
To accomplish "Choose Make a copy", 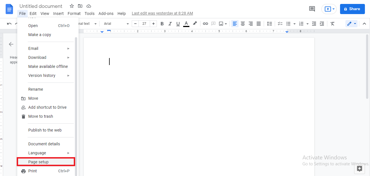I will click(46, 35).
